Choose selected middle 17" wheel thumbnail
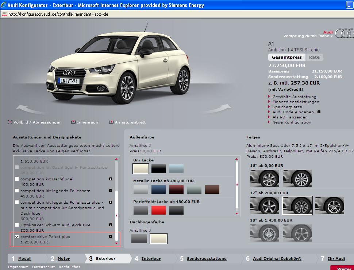This screenshot has height=270, width=354. click(x=297, y=206)
